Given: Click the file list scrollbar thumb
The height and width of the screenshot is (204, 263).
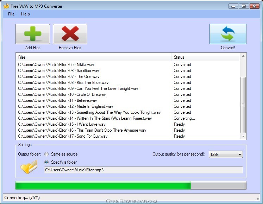Looking at the screenshot, I should tap(243, 105).
